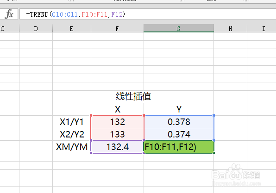Image resolution: width=276 pixels, height=193 pixels.
Task: Select the X2/Y2 label cell
Action: point(72,134)
